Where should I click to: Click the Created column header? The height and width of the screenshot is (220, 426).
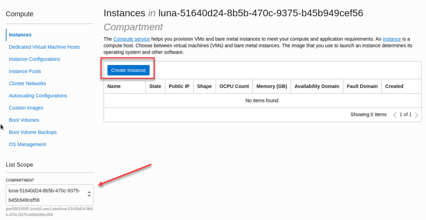click(394, 86)
